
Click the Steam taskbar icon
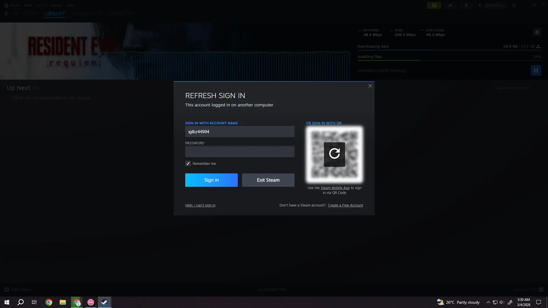(x=104, y=302)
